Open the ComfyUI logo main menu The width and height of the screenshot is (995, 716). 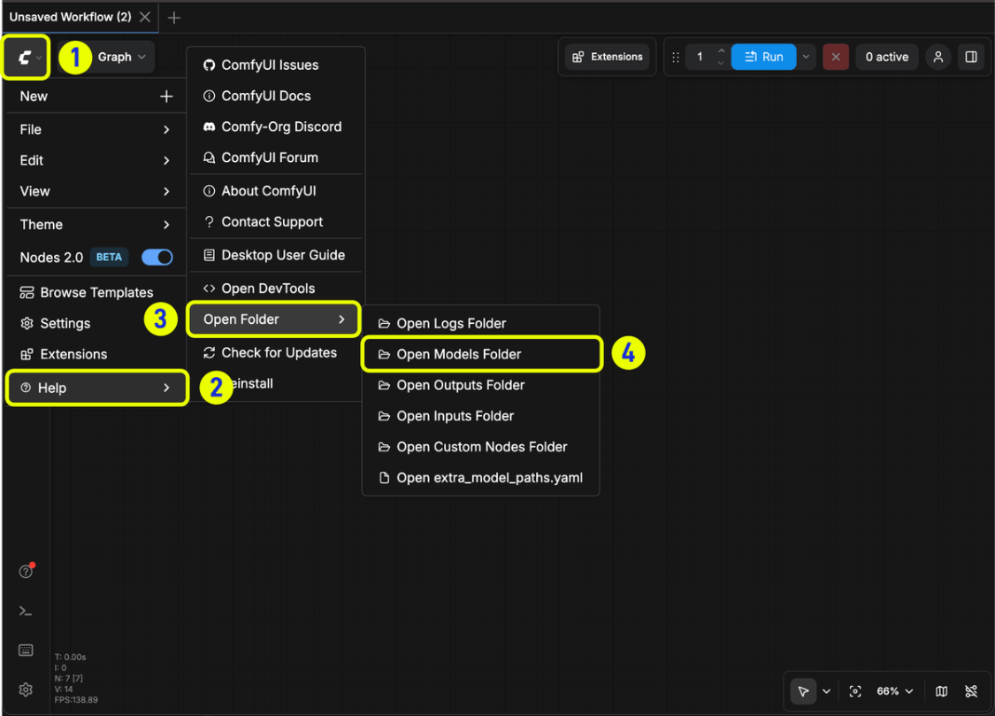coord(26,58)
